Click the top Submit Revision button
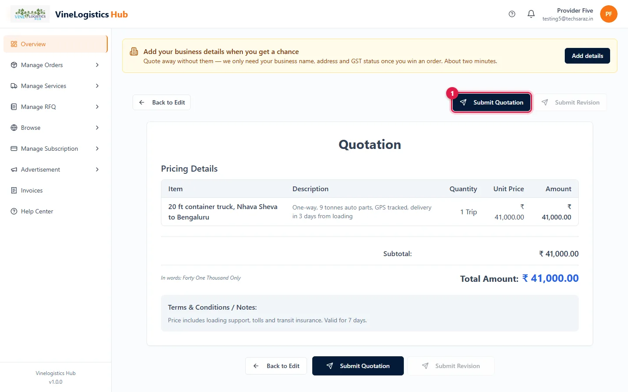This screenshot has height=392, width=628. [x=570, y=102]
